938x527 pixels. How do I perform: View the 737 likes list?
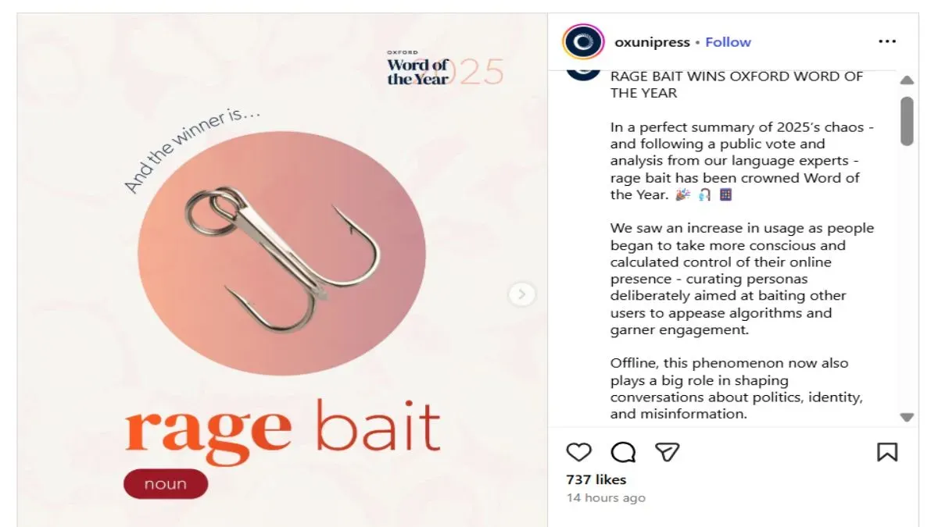596,479
